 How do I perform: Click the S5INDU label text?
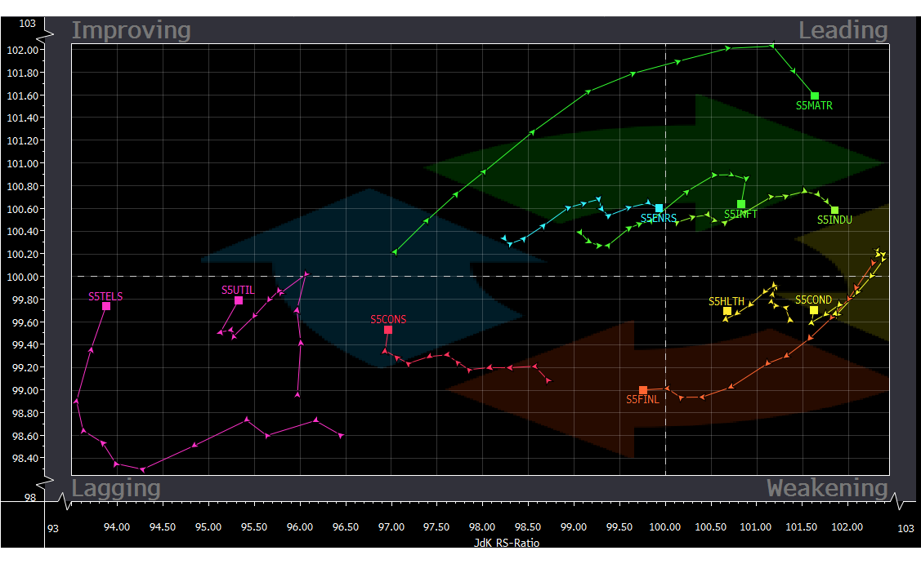click(834, 220)
